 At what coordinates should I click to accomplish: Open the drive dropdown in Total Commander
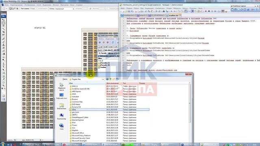click(x=101, y=50)
